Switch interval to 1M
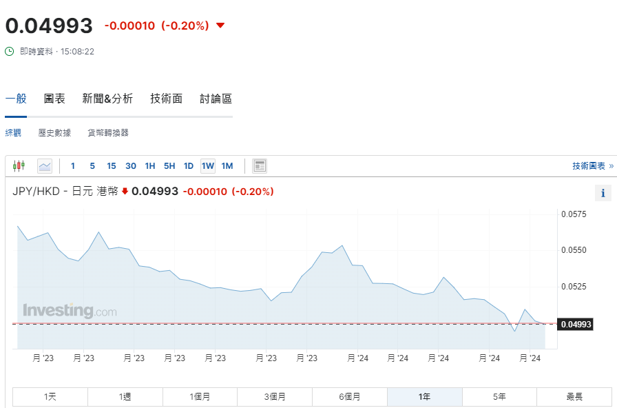 point(227,165)
